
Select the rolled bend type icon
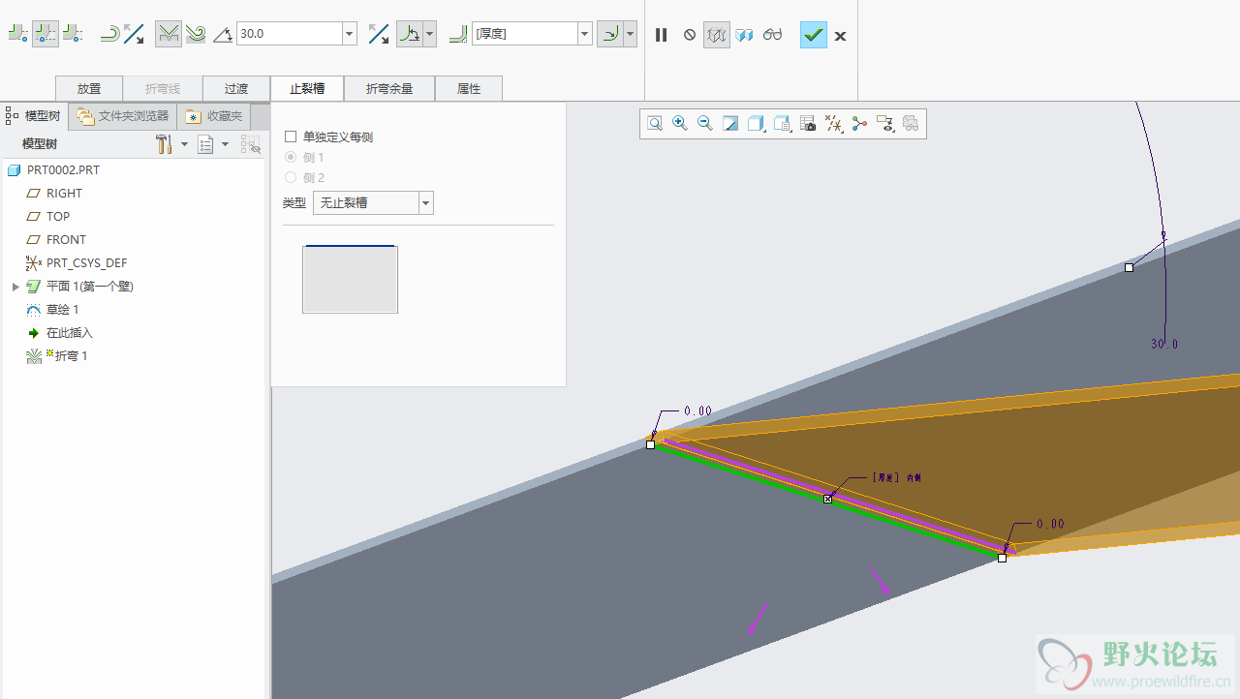(196, 34)
